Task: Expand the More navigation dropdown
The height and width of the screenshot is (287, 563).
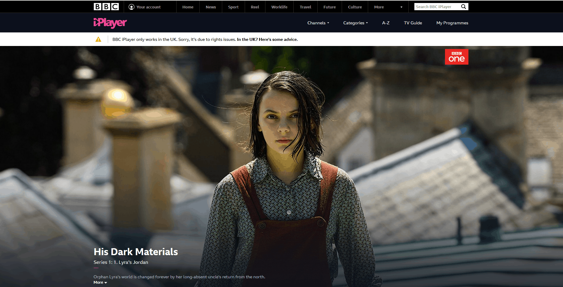Action: pos(388,7)
